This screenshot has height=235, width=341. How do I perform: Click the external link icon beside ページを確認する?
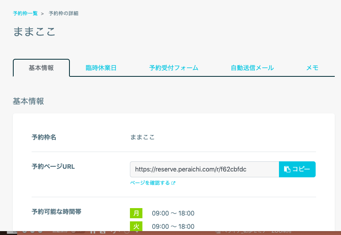pos(173,183)
